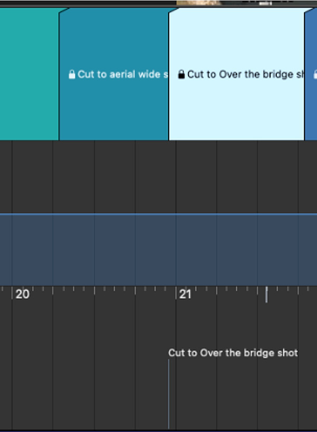Select the dark blue marker at right edge
The height and width of the screenshot is (432, 317).
click(x=311, y=74)
